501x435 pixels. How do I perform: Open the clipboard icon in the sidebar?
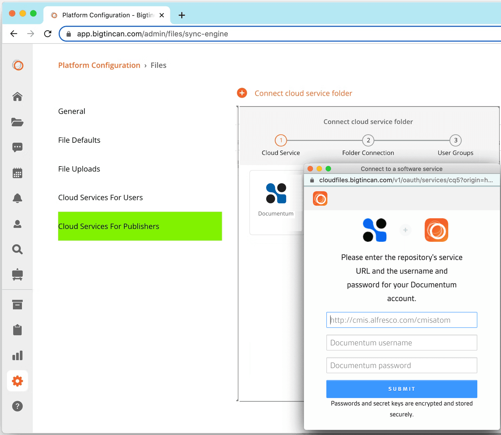[x=17, y=330]
